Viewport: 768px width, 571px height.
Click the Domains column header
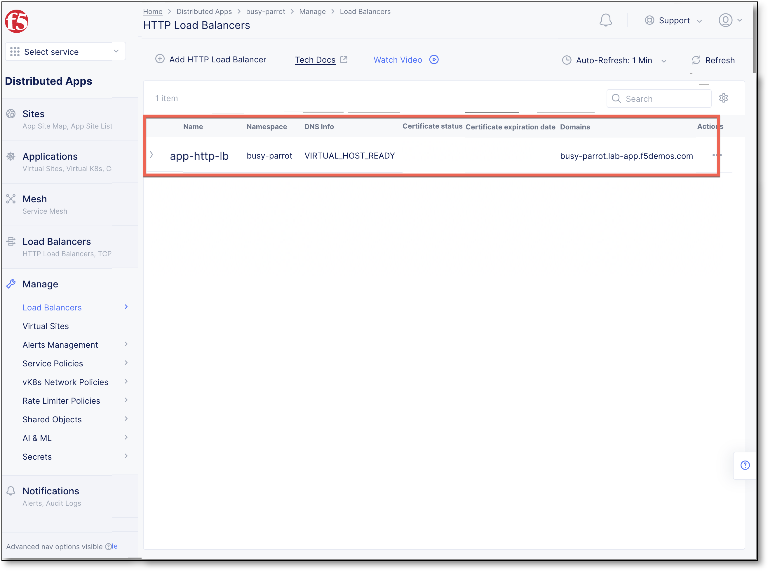click(x=575, y=127)
